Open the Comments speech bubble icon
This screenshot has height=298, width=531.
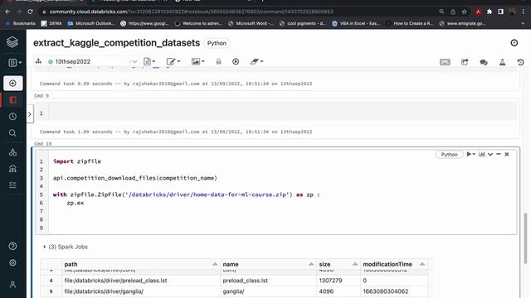pyautogui.click(x=484, y=62)
